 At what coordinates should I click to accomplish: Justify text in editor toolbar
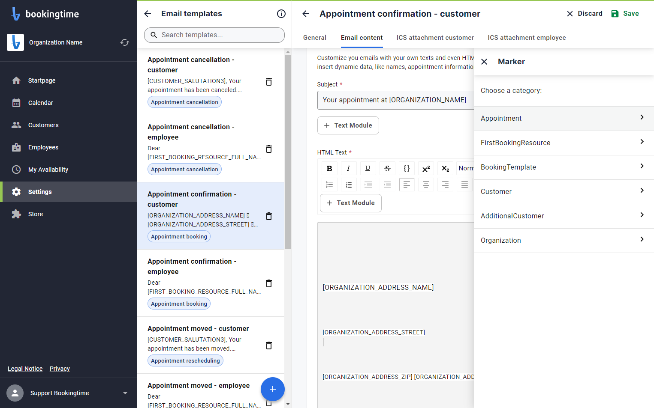(x=464, y=185)
